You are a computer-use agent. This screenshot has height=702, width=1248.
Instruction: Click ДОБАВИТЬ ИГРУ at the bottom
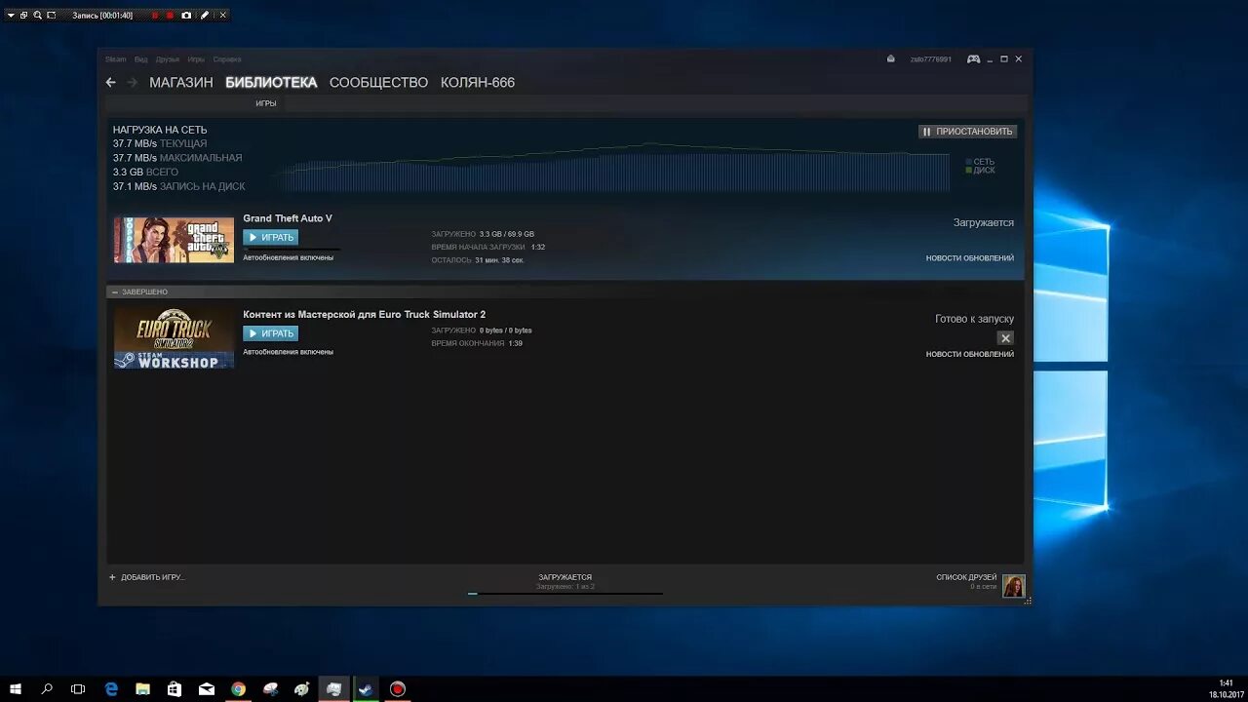(152, 577)
